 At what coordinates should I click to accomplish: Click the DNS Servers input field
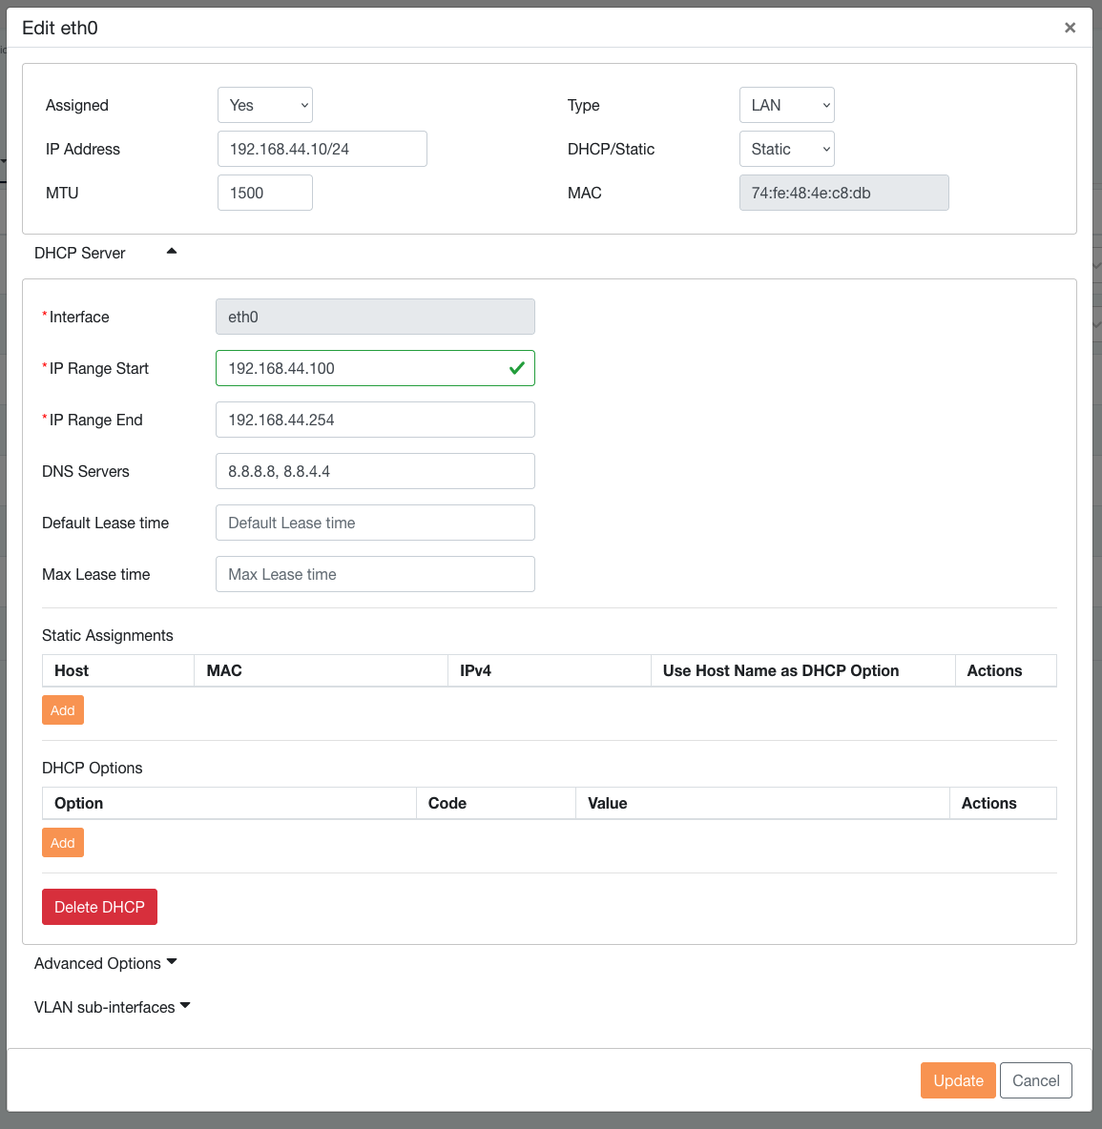point(374,471)
